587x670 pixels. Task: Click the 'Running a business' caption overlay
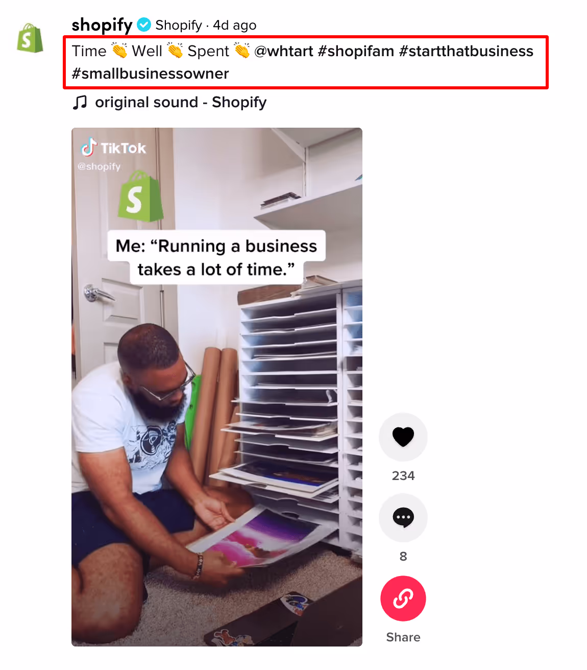[x=216, y=257]
